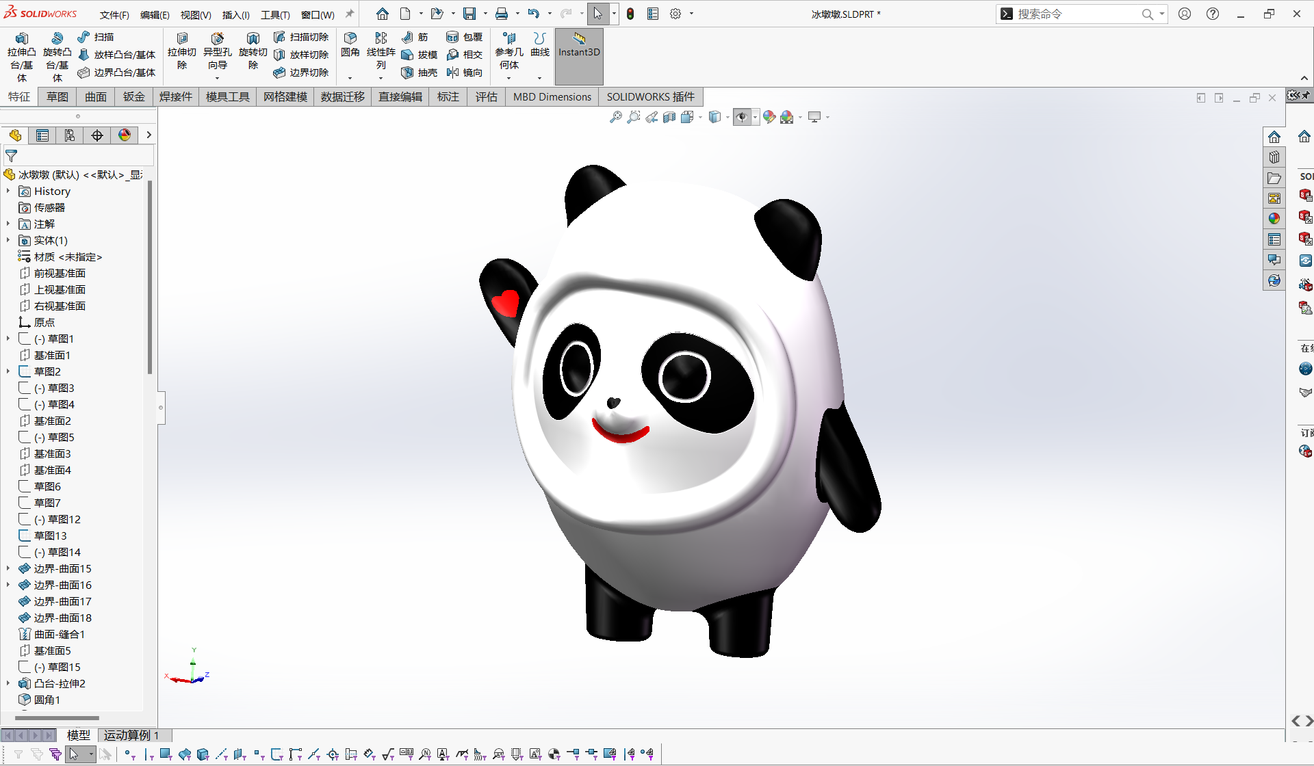
Task: Select the 旋转凸台/基体 revolve boss tool
Action: point(57,57)
